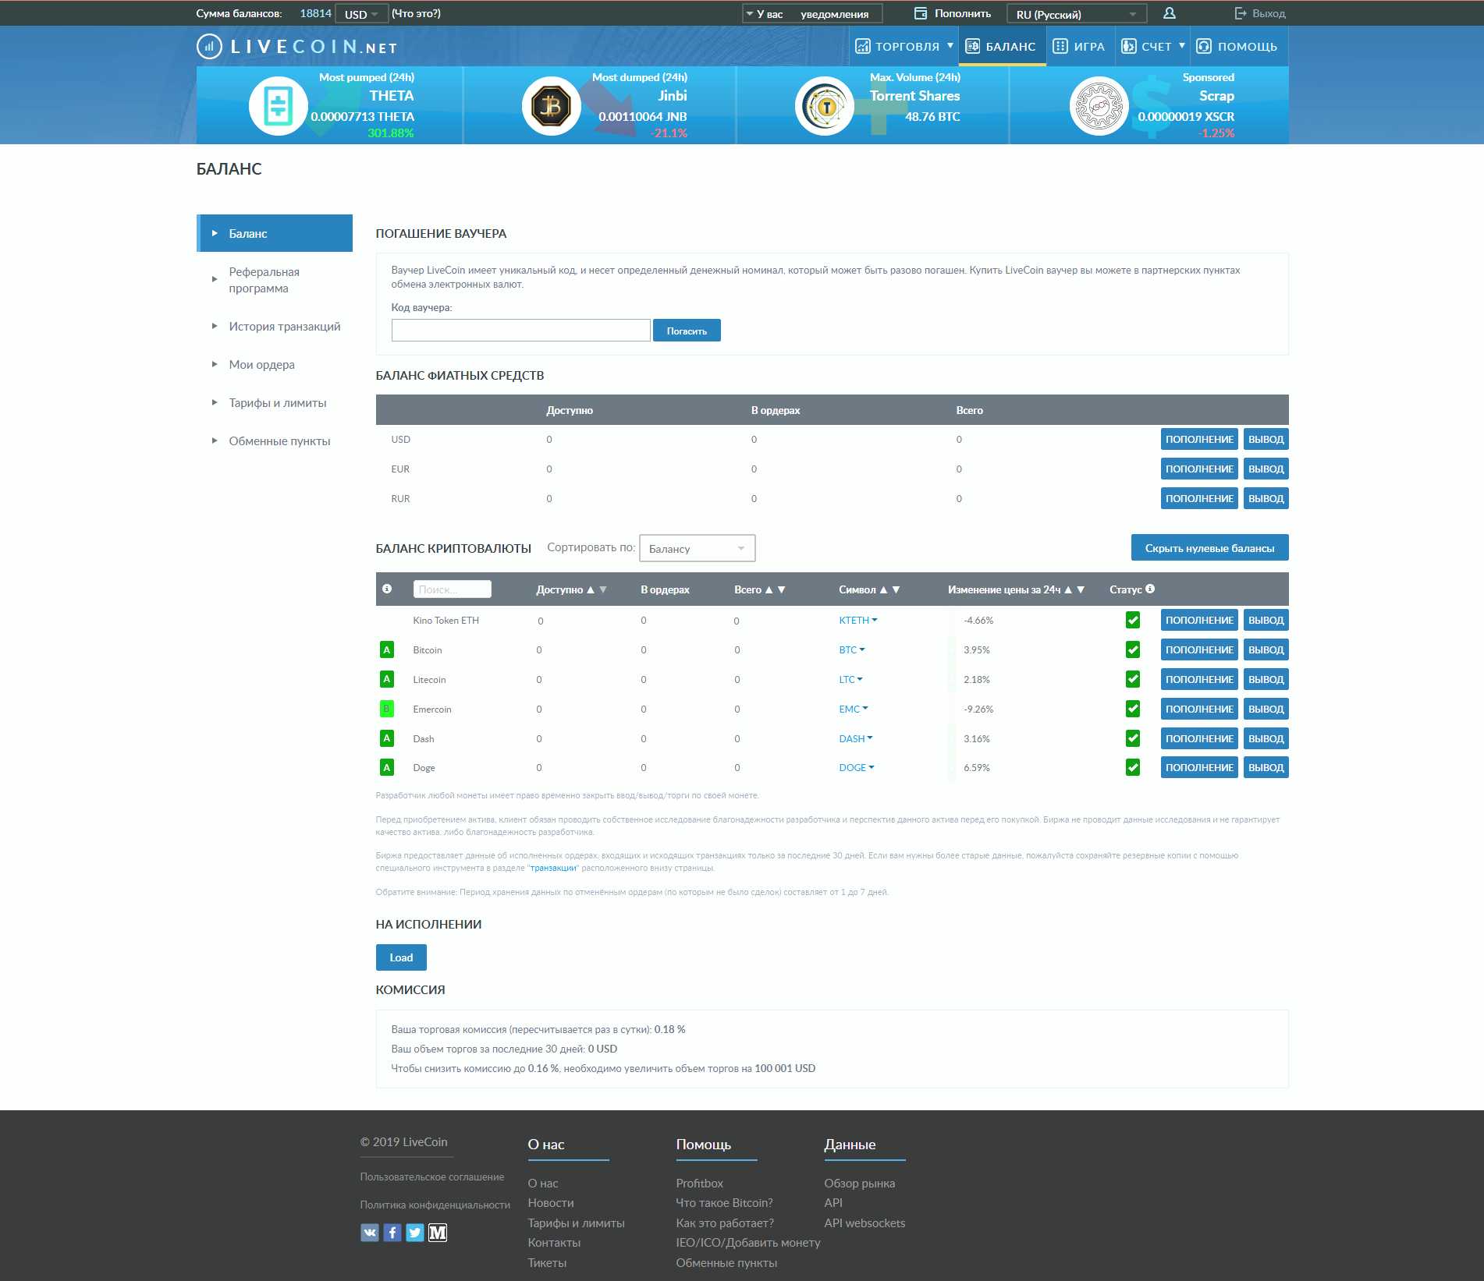This screenshot has height=1281, width=1484.
Task: Toggle status checkbox for Emercoin
Action: (1133, 709)
